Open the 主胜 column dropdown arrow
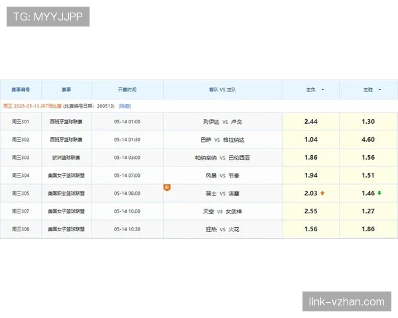398x318 pixels. click(x=379, y=89)
